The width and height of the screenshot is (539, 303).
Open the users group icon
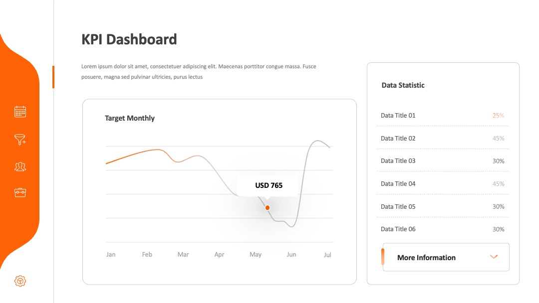click(x=20, y=167)
